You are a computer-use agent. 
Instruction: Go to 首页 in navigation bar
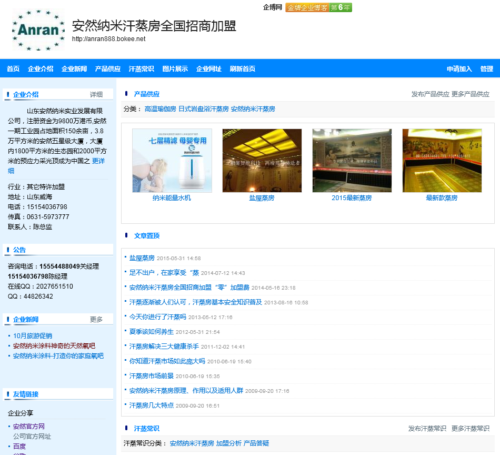[13, 68]
